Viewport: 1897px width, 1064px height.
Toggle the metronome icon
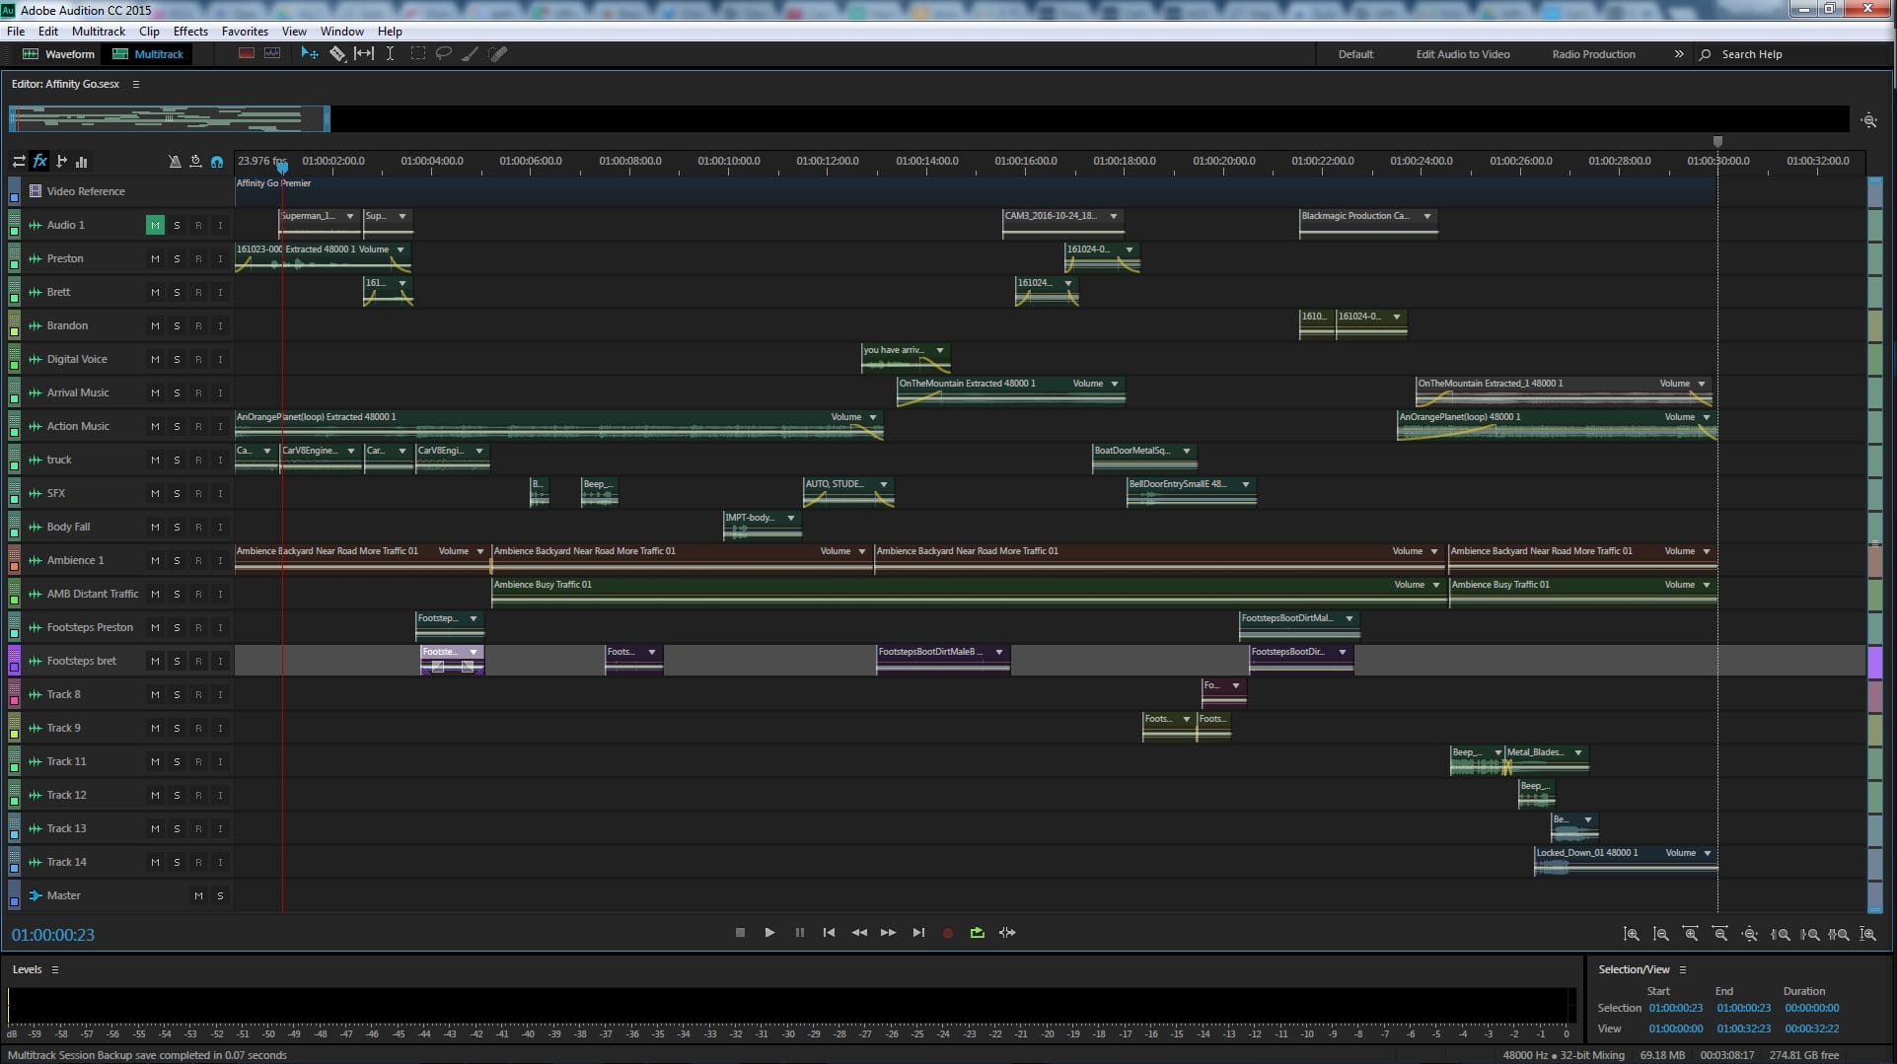pyautogui.click(x=175, y=161)
